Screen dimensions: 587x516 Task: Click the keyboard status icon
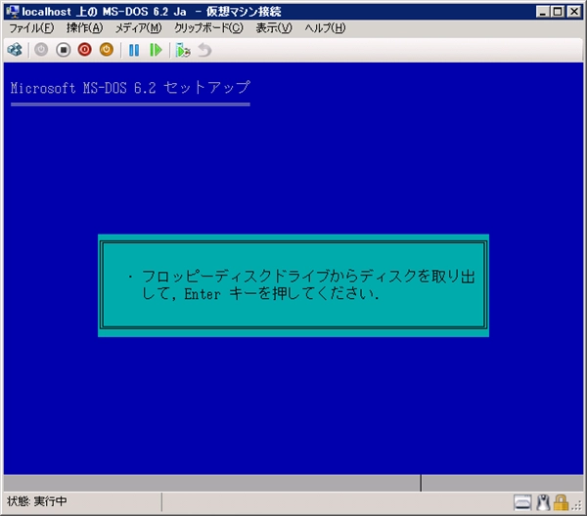[522, 502]
